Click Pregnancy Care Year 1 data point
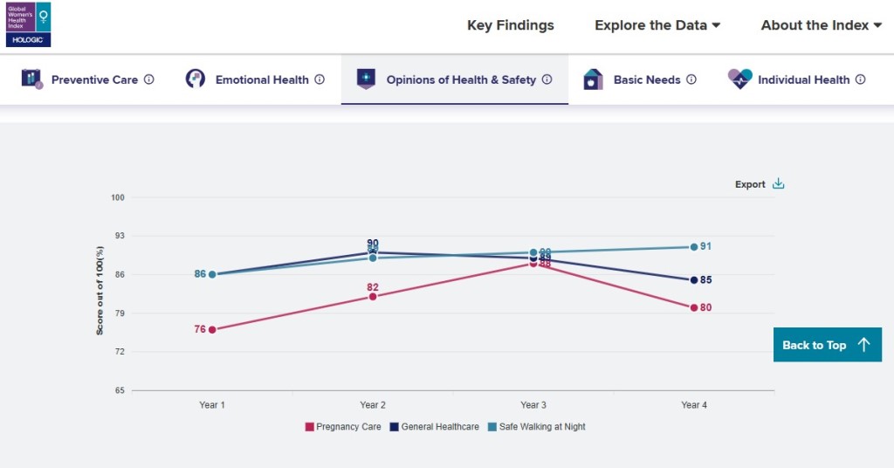 coord(212,329)
